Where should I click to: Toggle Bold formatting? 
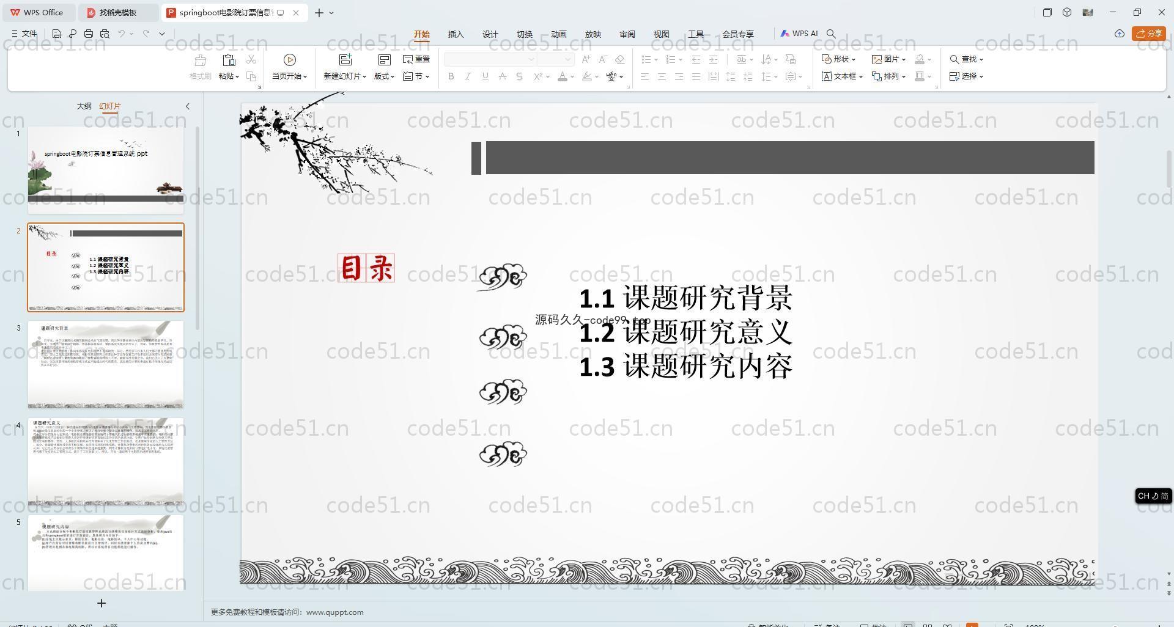tap(451, 76)
